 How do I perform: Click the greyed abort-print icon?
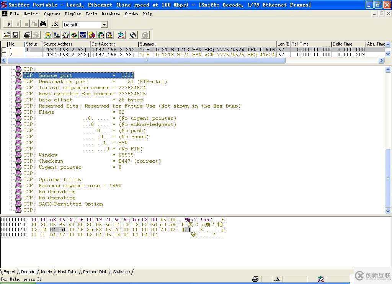click(36, 35)
